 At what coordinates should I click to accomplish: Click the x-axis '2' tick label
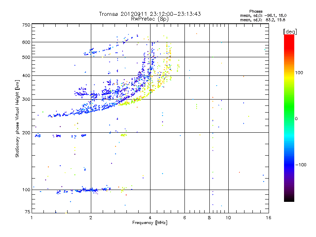click(91, 218)
